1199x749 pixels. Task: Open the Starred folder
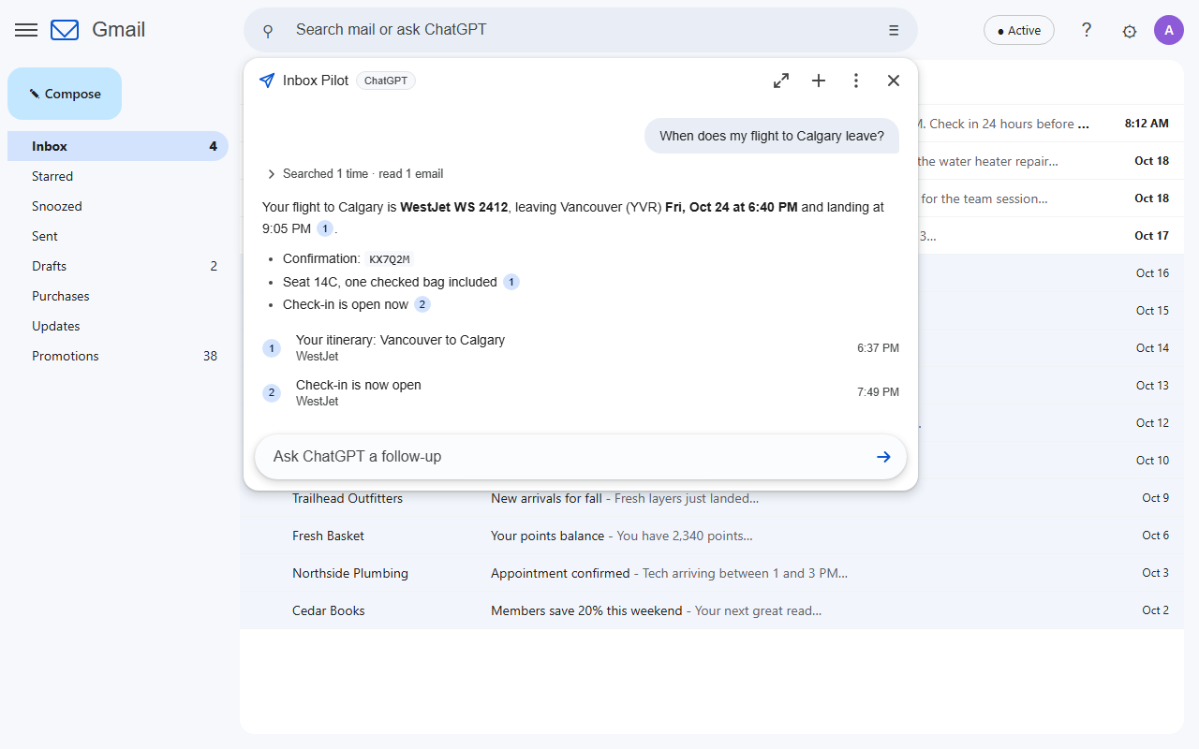[118, 176]
